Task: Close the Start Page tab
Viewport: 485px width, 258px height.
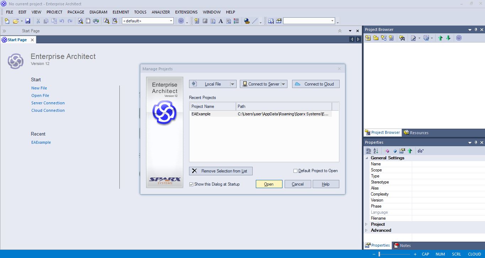Action: [32, 40]
